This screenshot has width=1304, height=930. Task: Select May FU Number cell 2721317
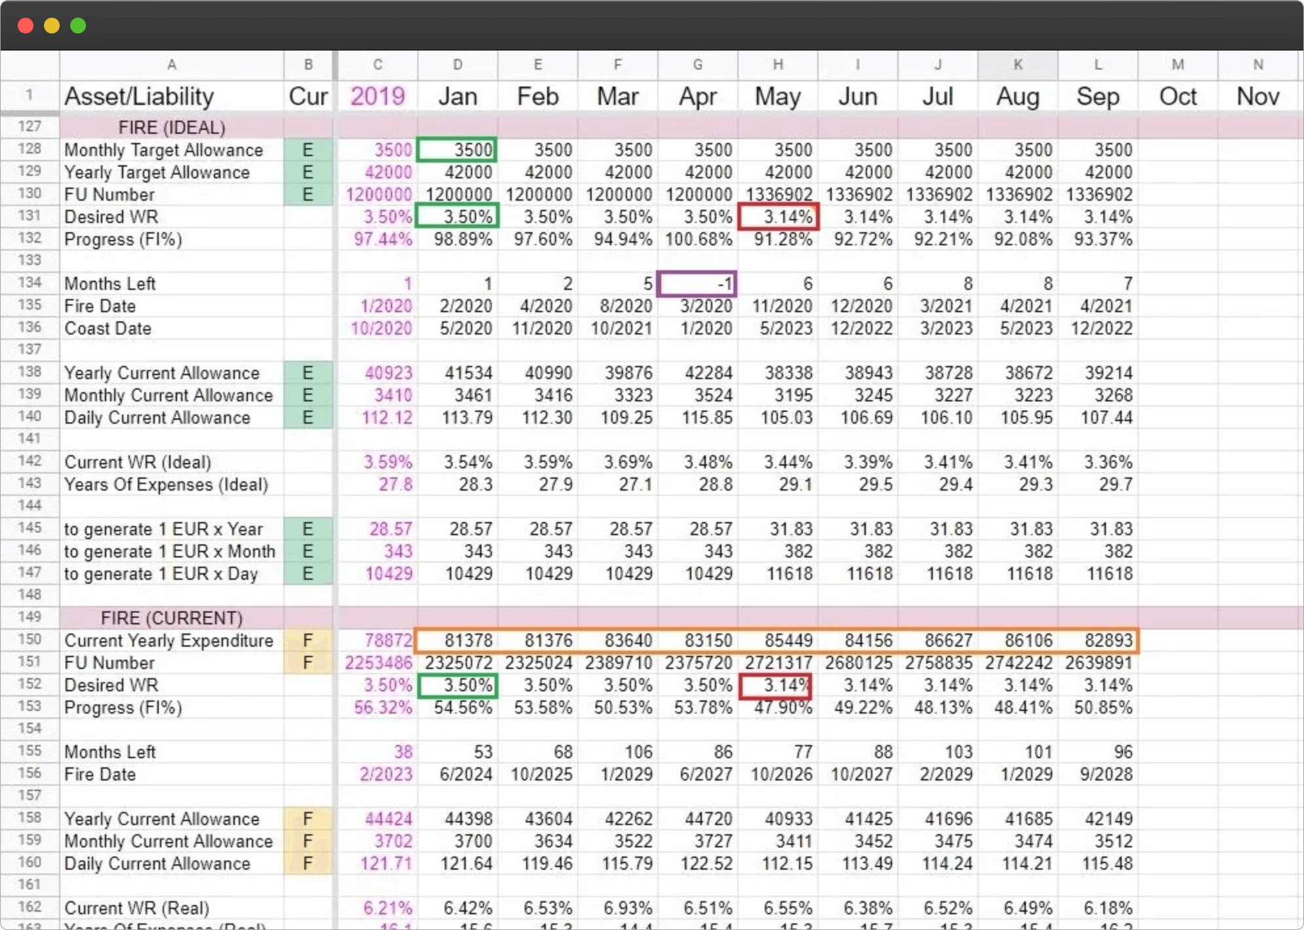778,662
